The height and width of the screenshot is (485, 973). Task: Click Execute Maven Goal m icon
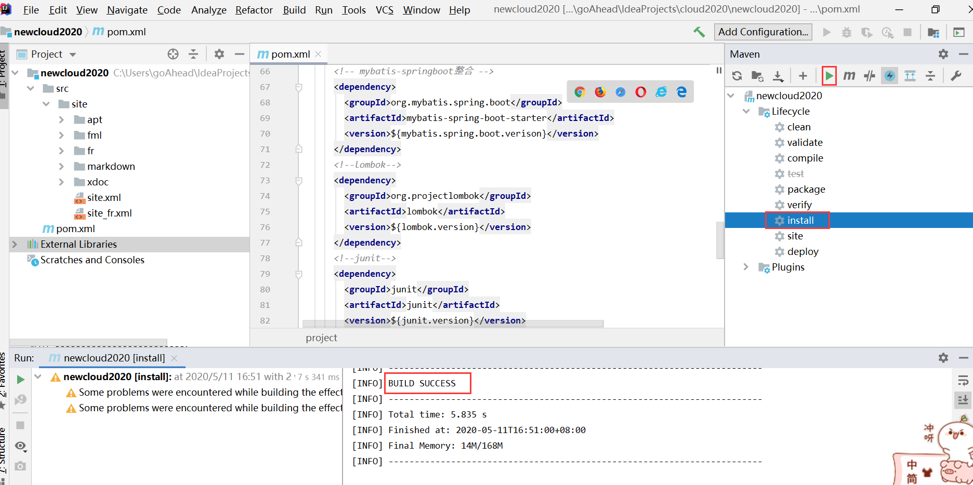click(x=849, y=76)
